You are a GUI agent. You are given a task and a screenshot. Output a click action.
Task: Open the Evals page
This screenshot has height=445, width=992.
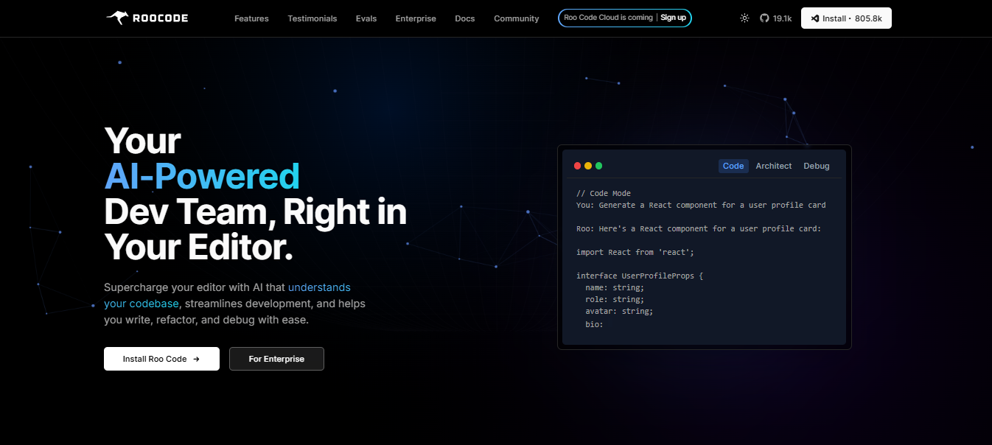click(x=366, y=18)
